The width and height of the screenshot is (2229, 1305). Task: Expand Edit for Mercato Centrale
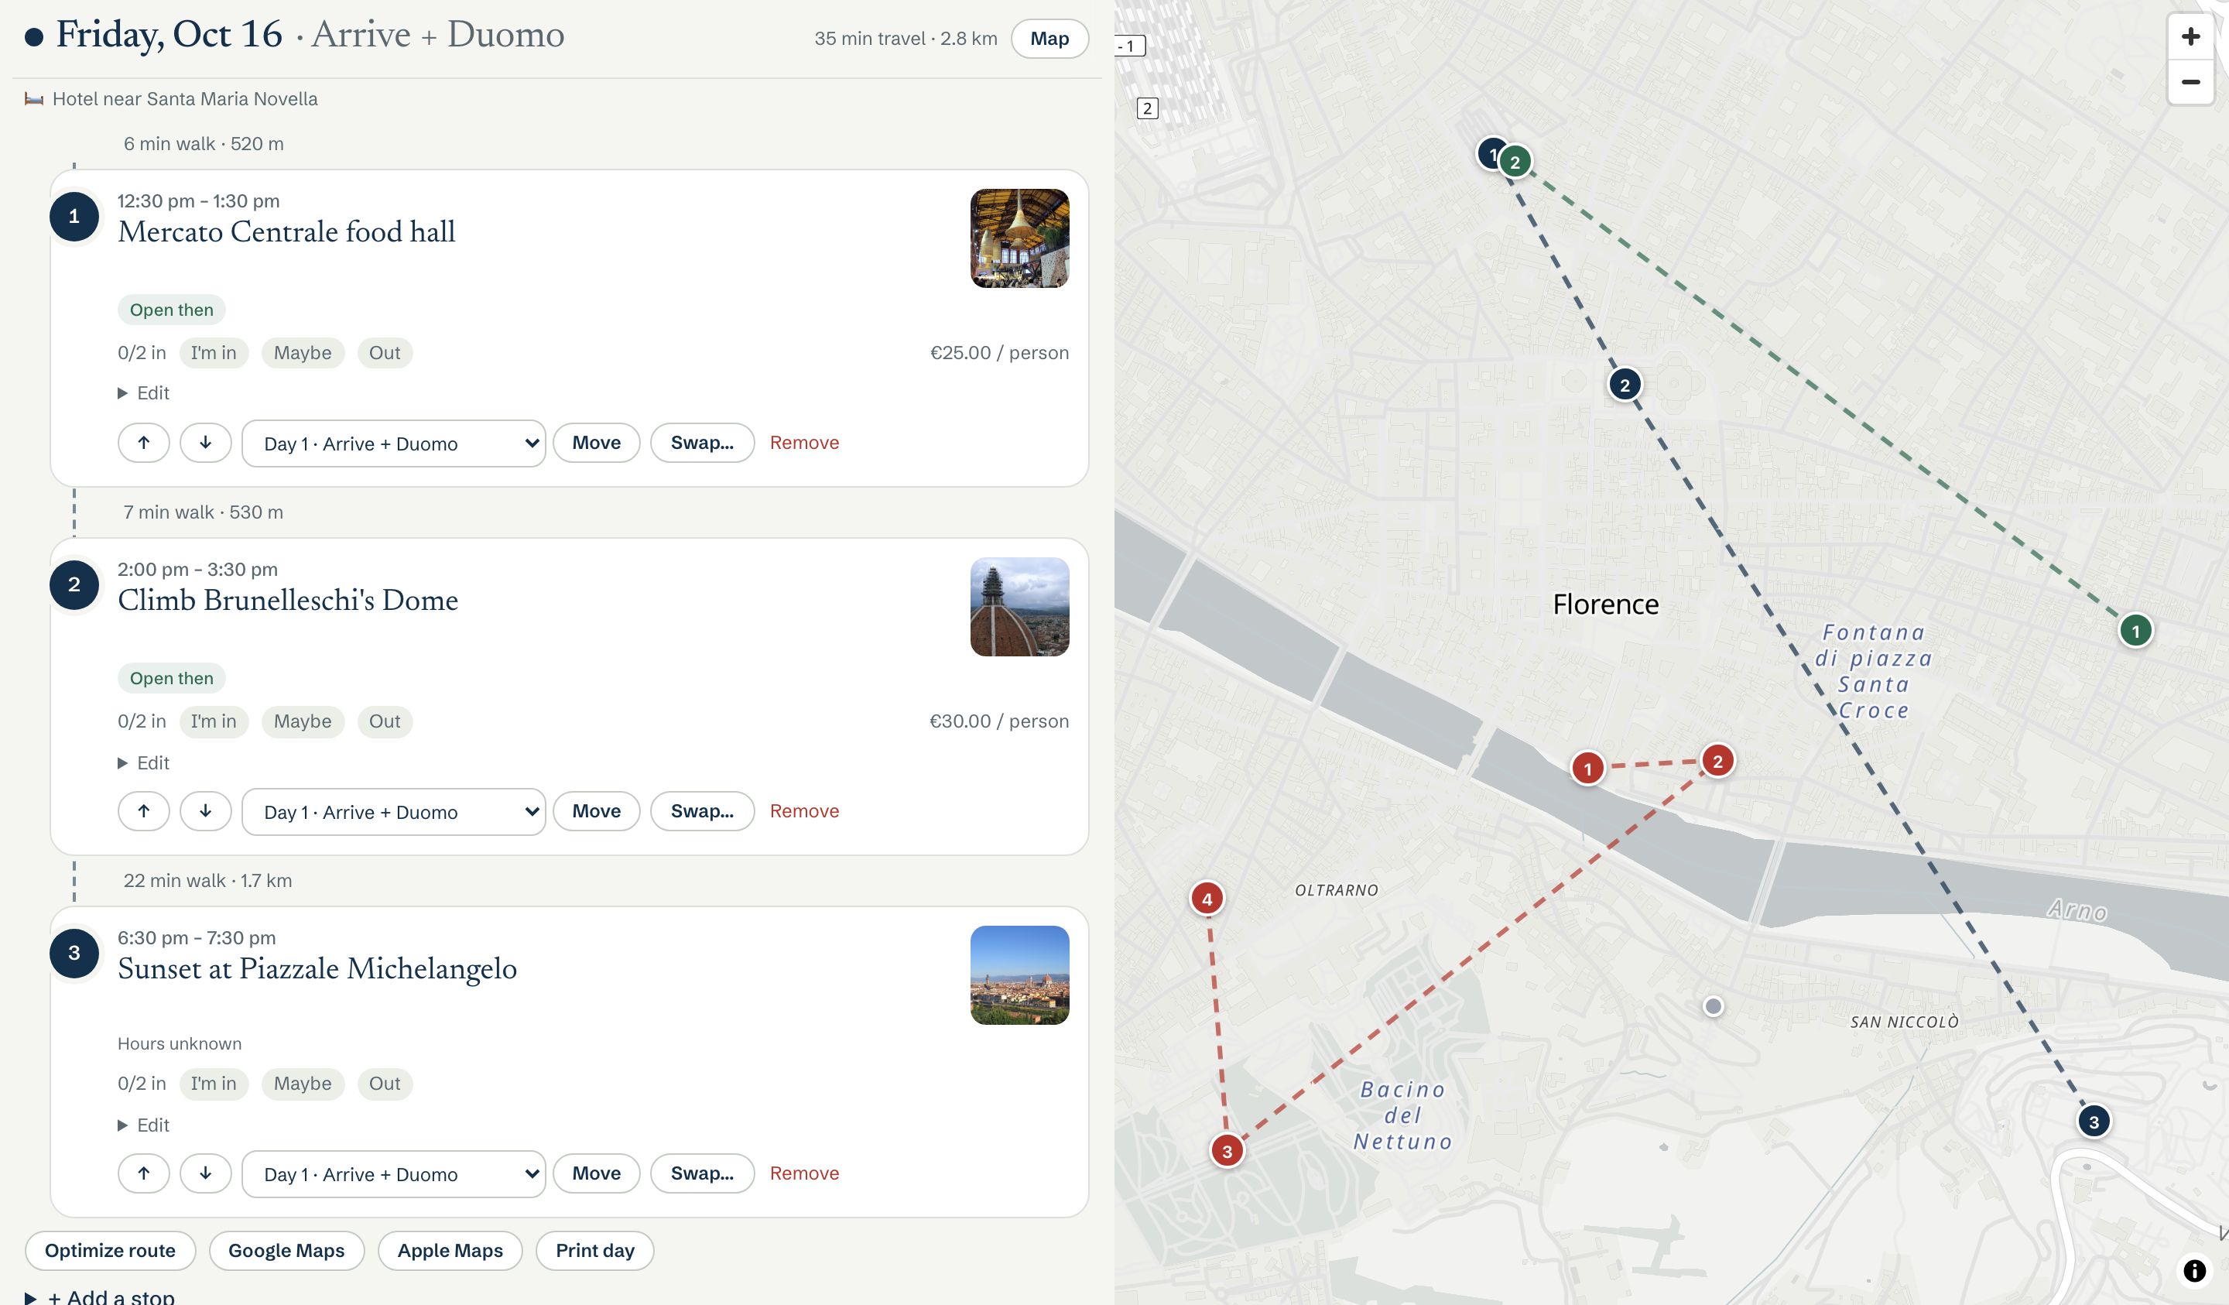point(143,393)
